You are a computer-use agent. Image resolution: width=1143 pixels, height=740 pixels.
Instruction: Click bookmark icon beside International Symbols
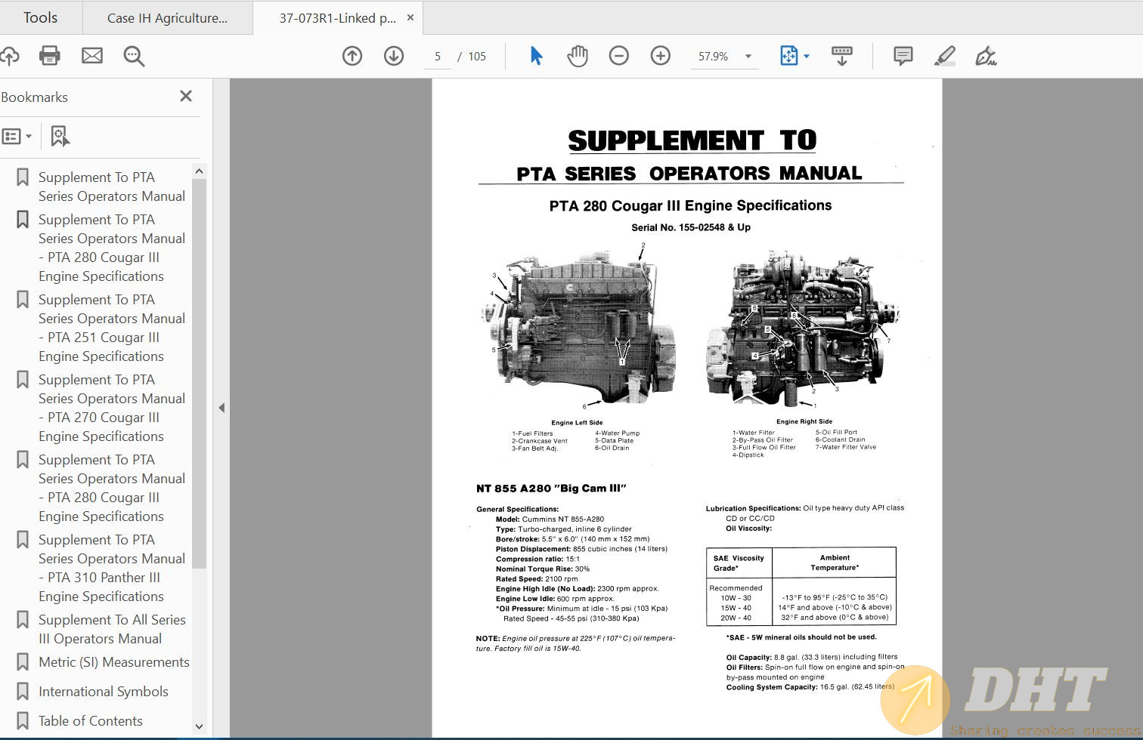(23, 692)
